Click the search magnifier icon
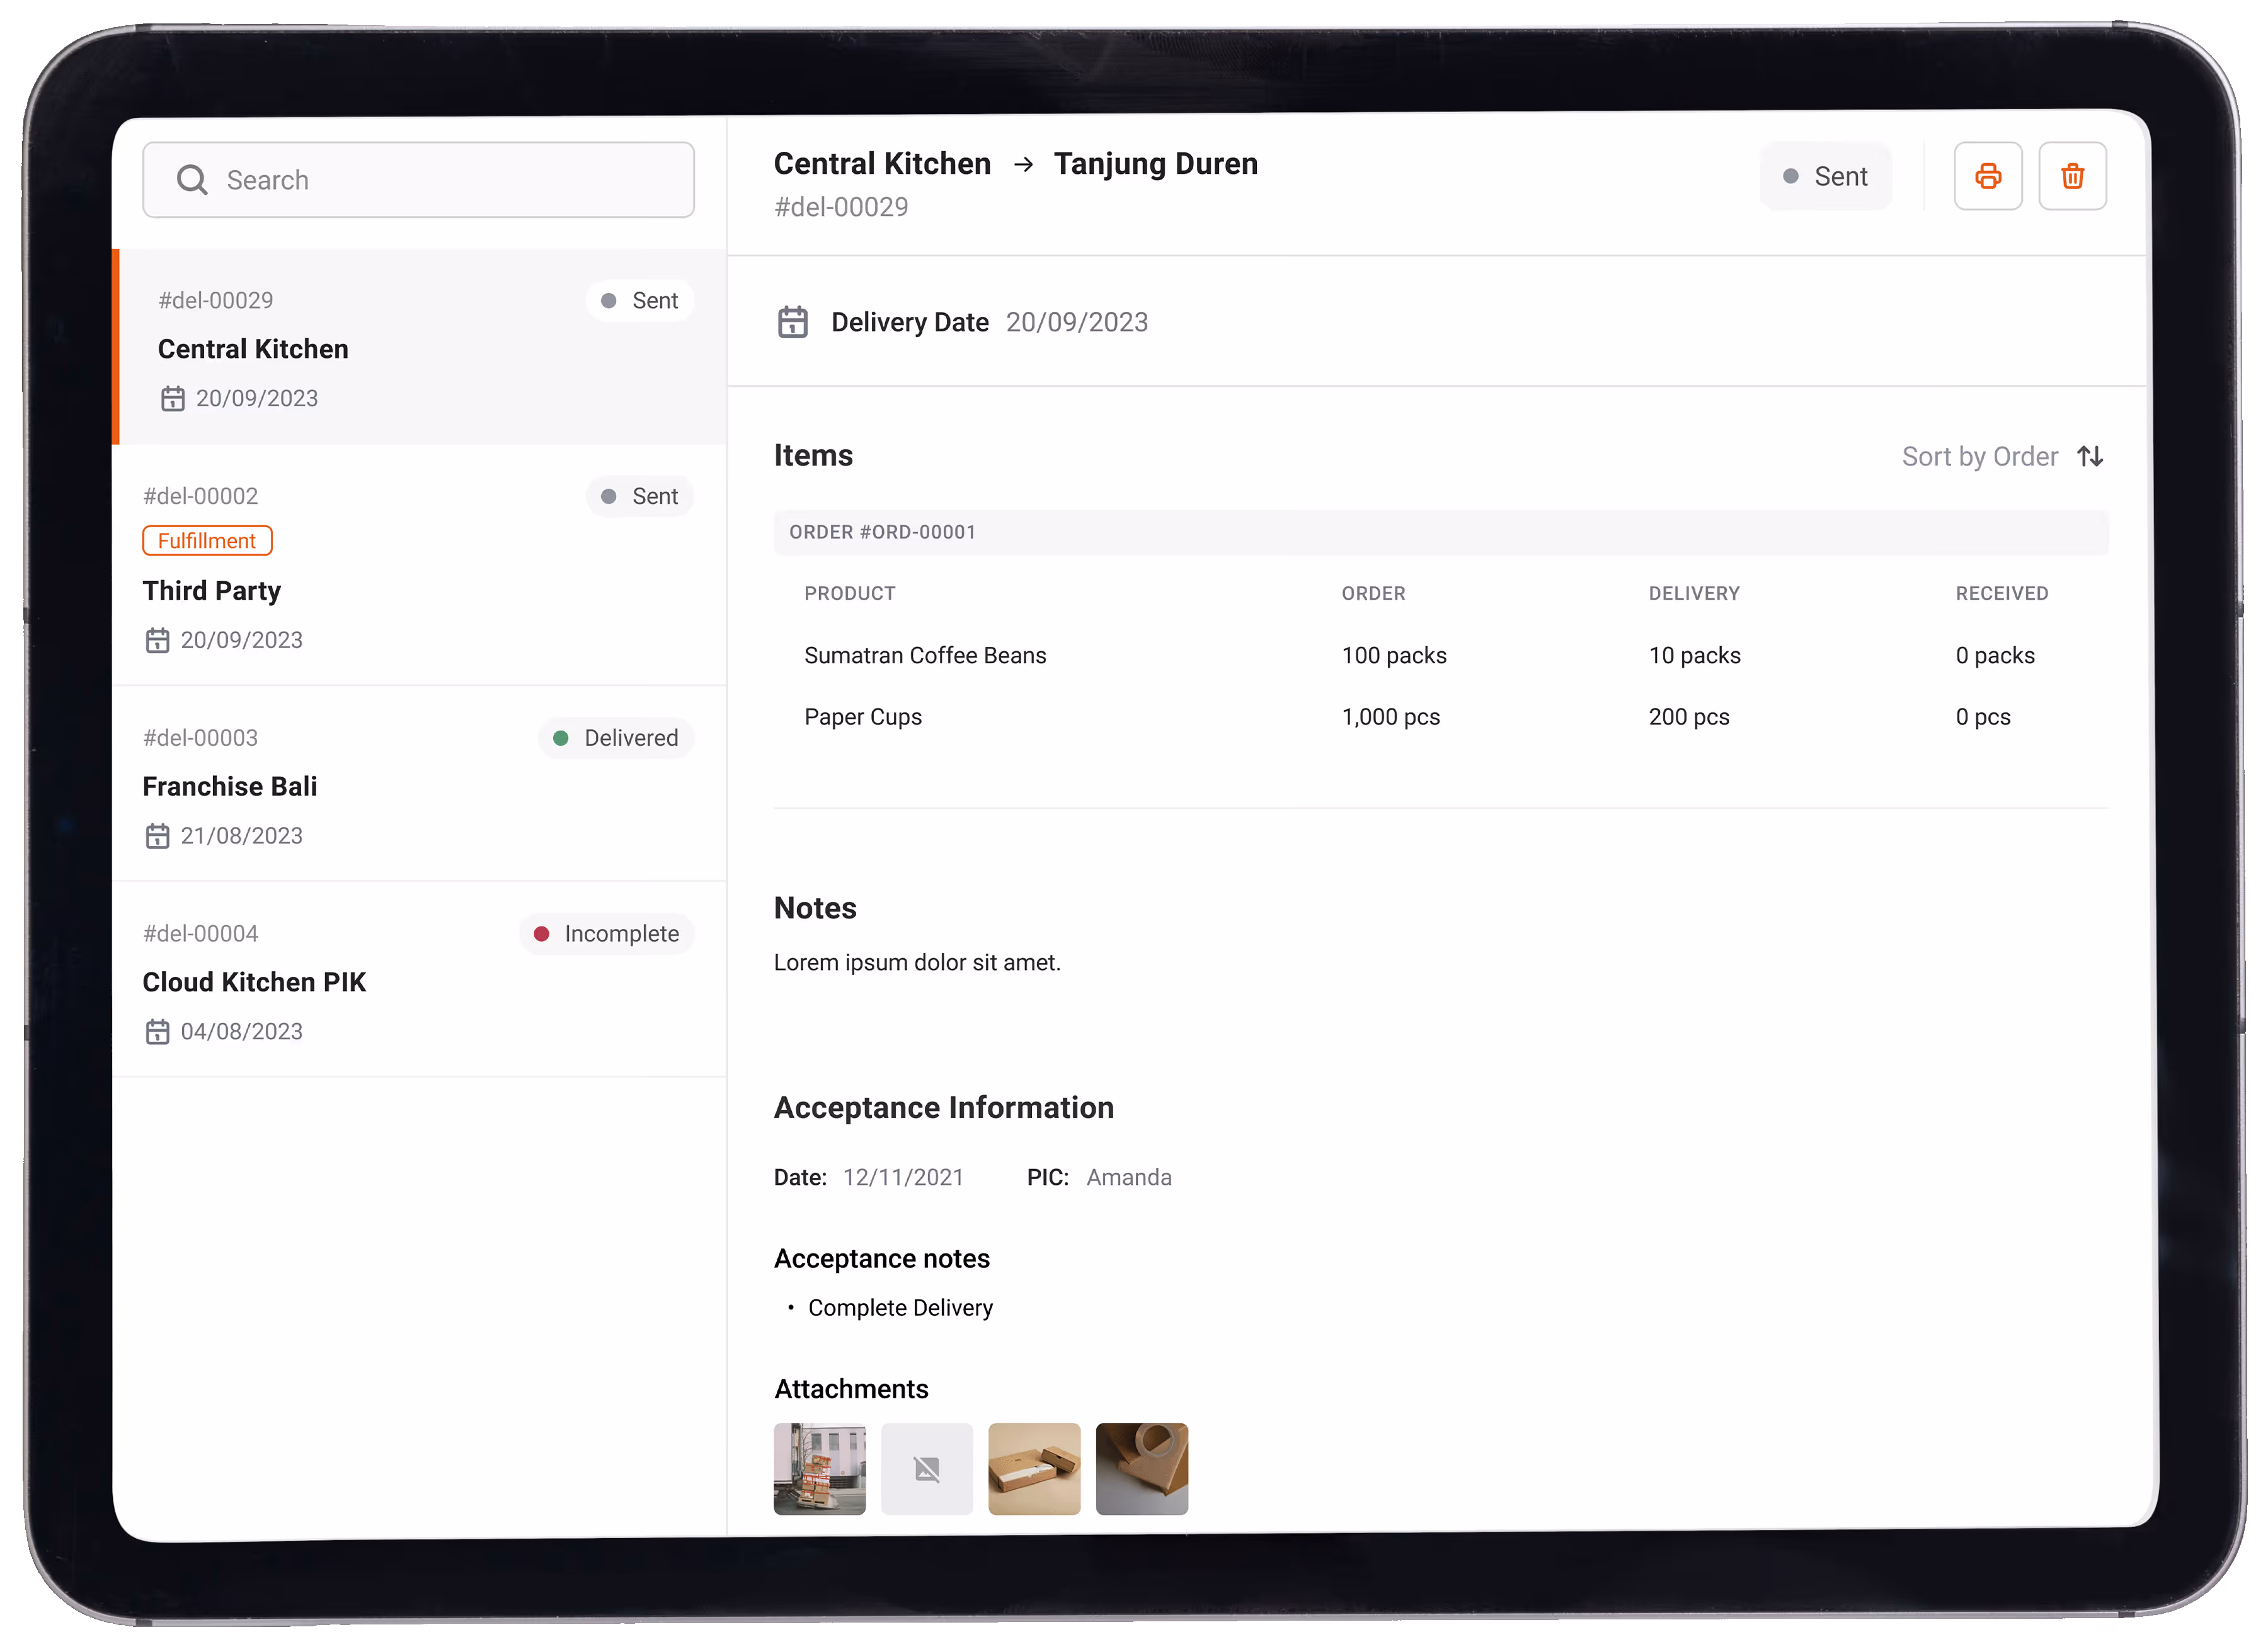Viewport: 2268px width, 1649px height. click(191, 180)
